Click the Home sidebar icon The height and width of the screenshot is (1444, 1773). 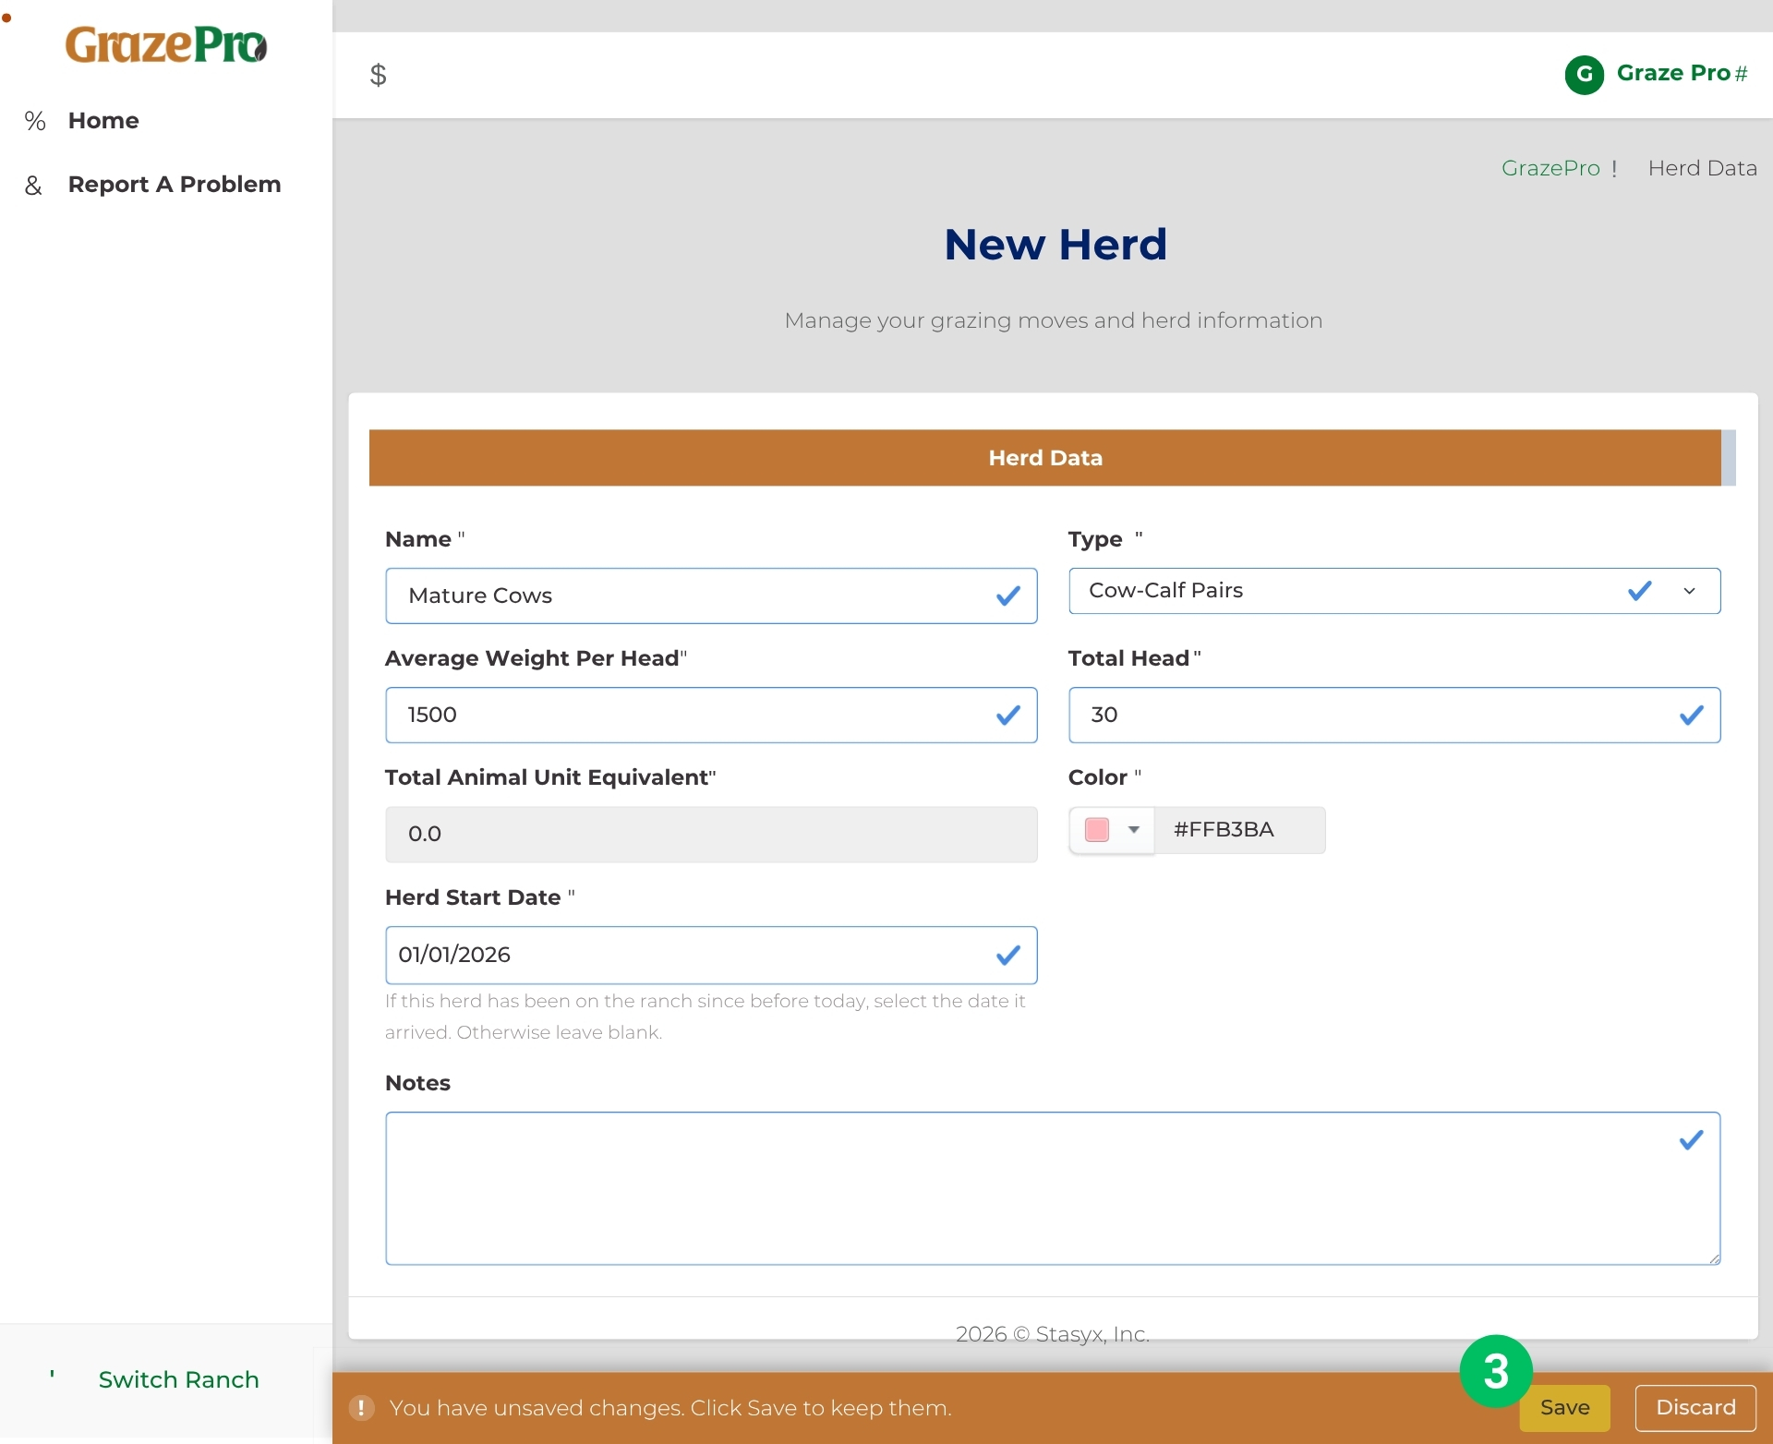tap(35, 121)
